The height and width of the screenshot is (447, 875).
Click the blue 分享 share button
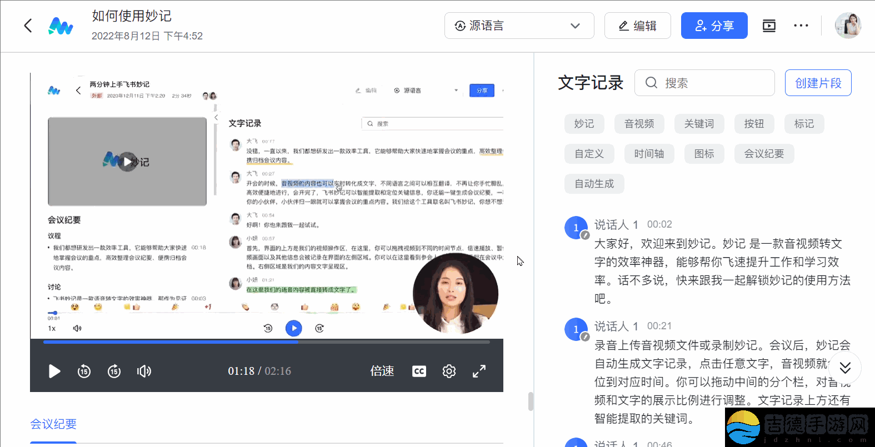714,26
